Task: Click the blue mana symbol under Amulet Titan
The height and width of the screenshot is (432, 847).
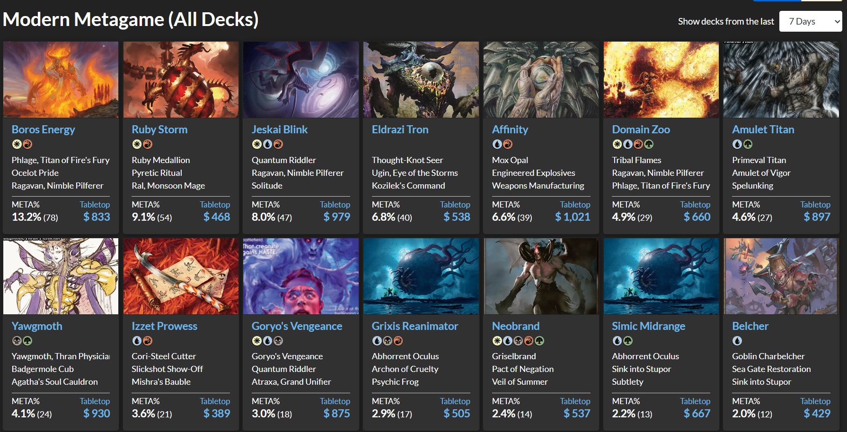Action: pos(737,144)
